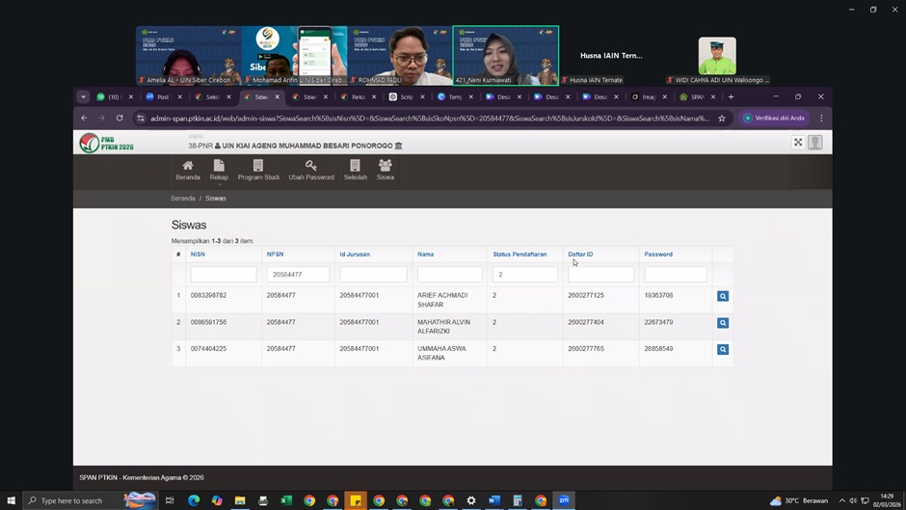Image resolution: width=906 pixels, height=510 pixels.
Task: Click view icon for UMMAHA ASWA ASIFANA
Action: click(x=723, y=350)
